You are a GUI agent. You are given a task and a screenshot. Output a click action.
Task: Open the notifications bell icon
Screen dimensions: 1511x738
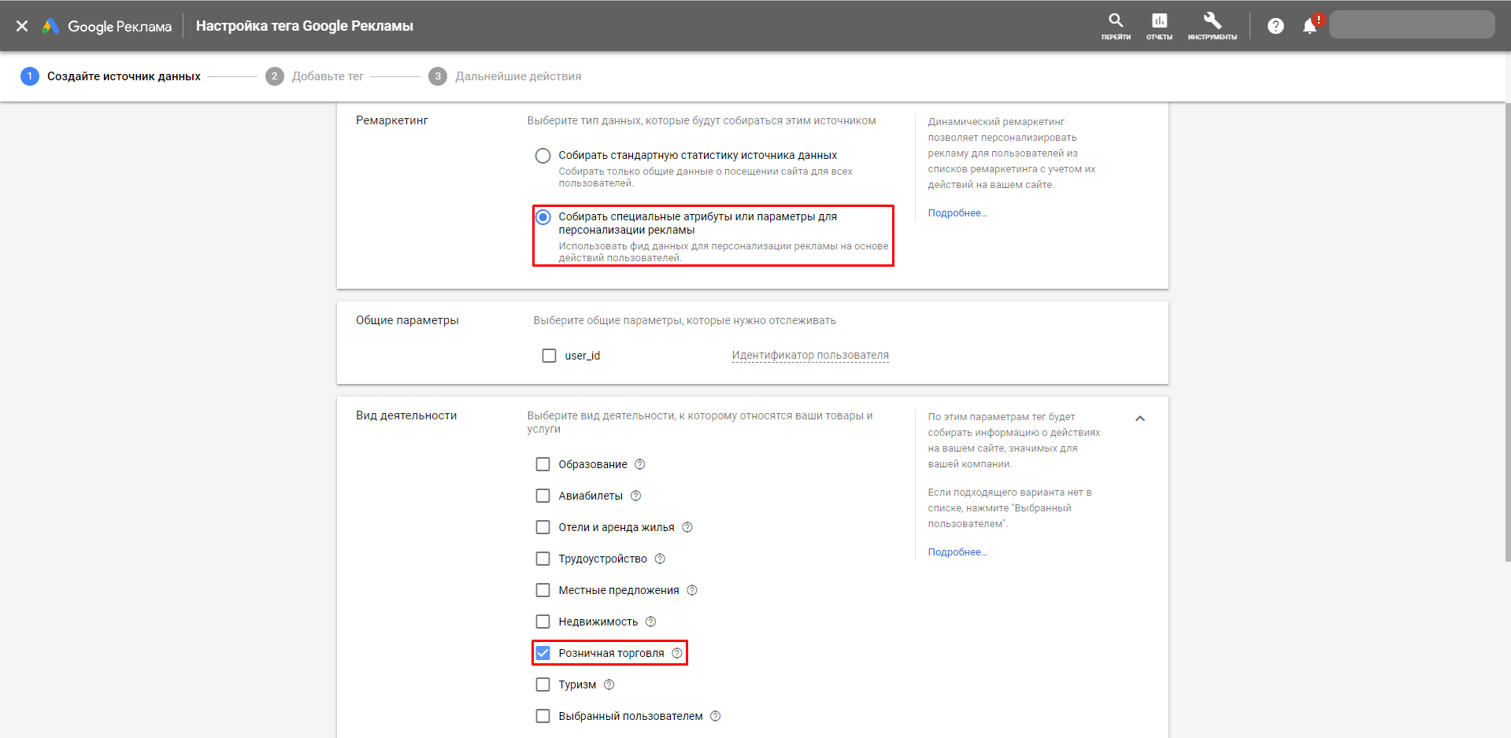pos(1310,25)
